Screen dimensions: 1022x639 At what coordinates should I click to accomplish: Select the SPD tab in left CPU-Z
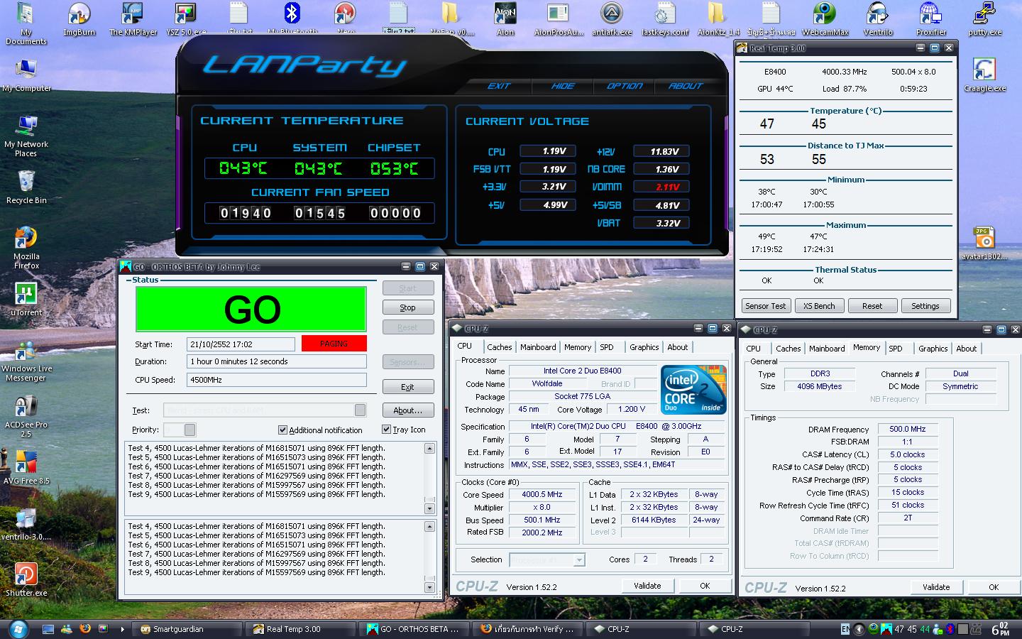pos(607,347)
